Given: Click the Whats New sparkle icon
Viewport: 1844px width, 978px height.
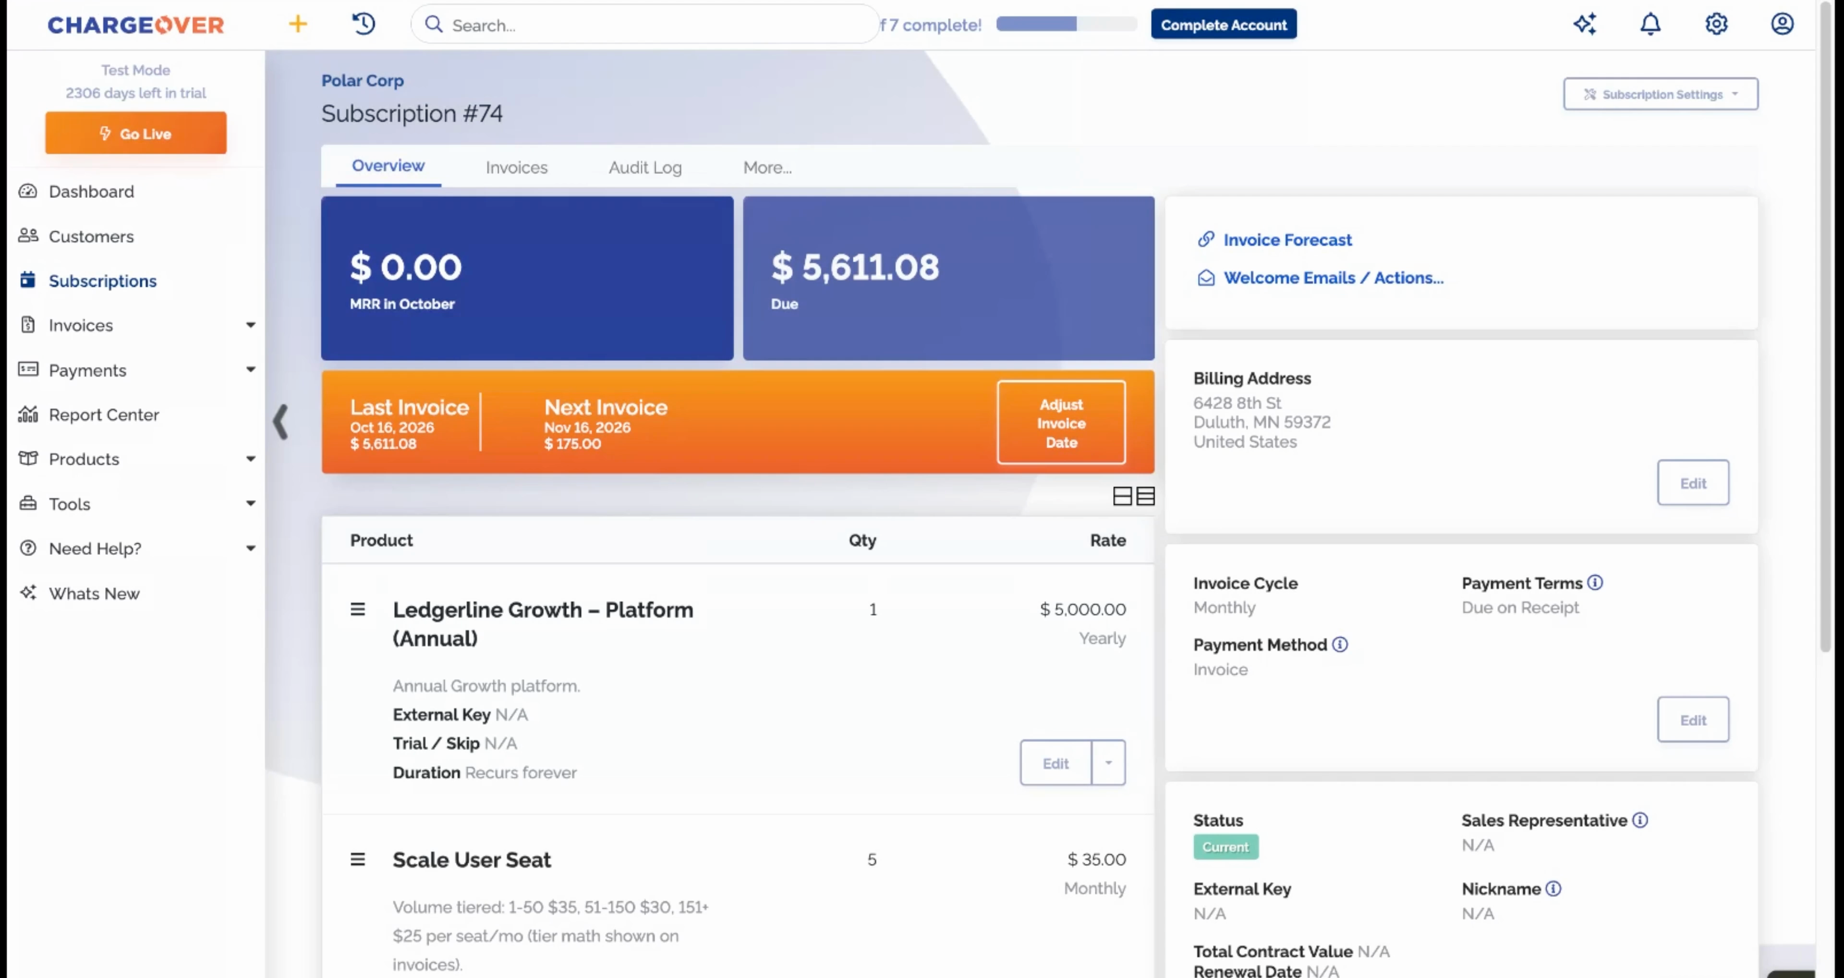Looking at the screenshot, I should (28, 593).
